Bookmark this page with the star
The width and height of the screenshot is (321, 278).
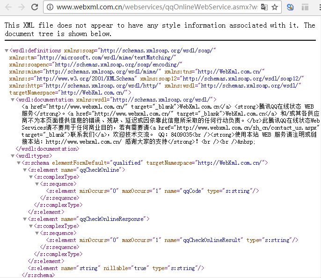(275, 7)
